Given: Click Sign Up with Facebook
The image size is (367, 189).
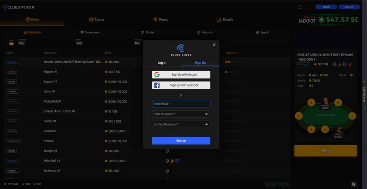Looking at the screenshot, I should click(181, 85).
